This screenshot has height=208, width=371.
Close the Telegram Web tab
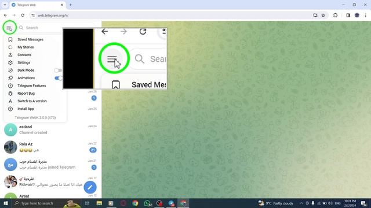[62, 5]
